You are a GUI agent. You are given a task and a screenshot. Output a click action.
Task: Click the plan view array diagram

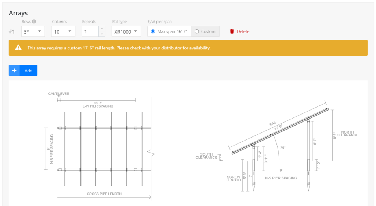[x=105, y=148]
